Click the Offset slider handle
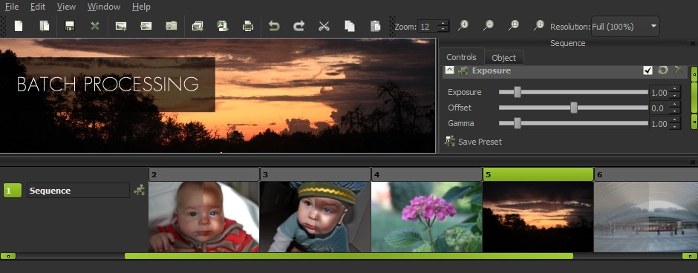 [x=574, y=108]
